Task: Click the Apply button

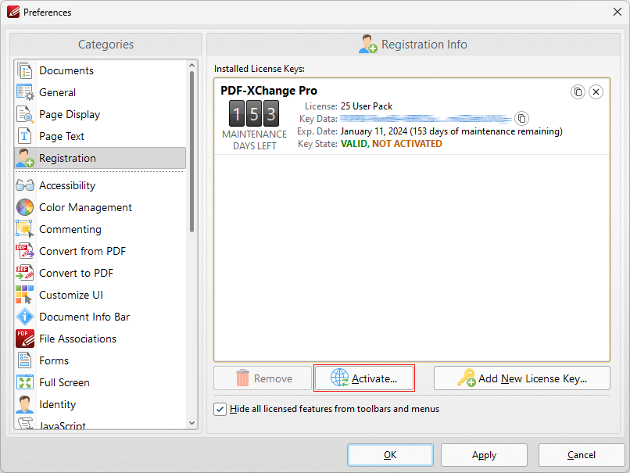Action: (x=484, y=455)
